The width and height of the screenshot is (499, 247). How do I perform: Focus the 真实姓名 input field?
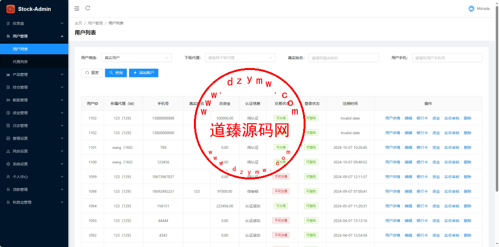point(344,58)
